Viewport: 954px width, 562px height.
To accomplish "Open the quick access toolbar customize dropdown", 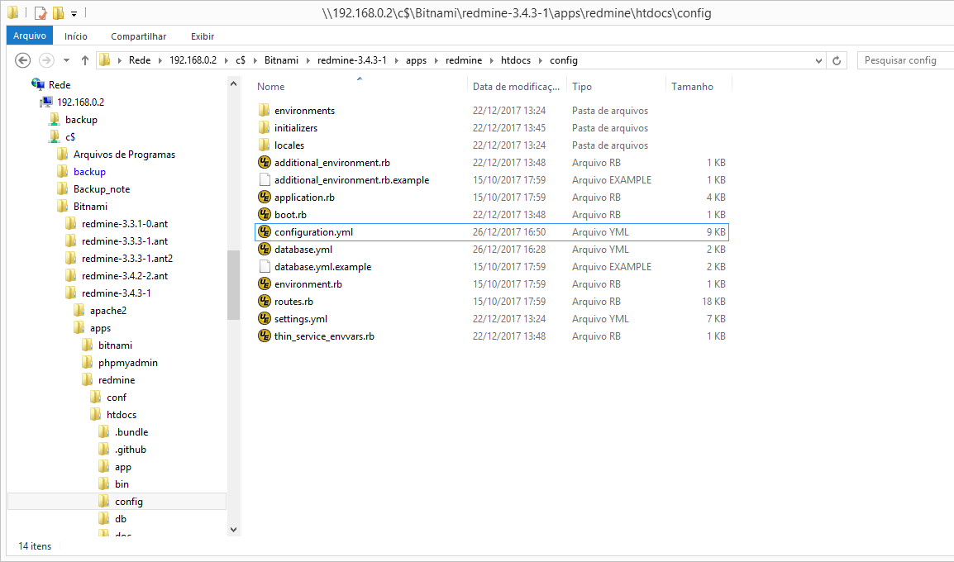I will (x=74, y=14).
